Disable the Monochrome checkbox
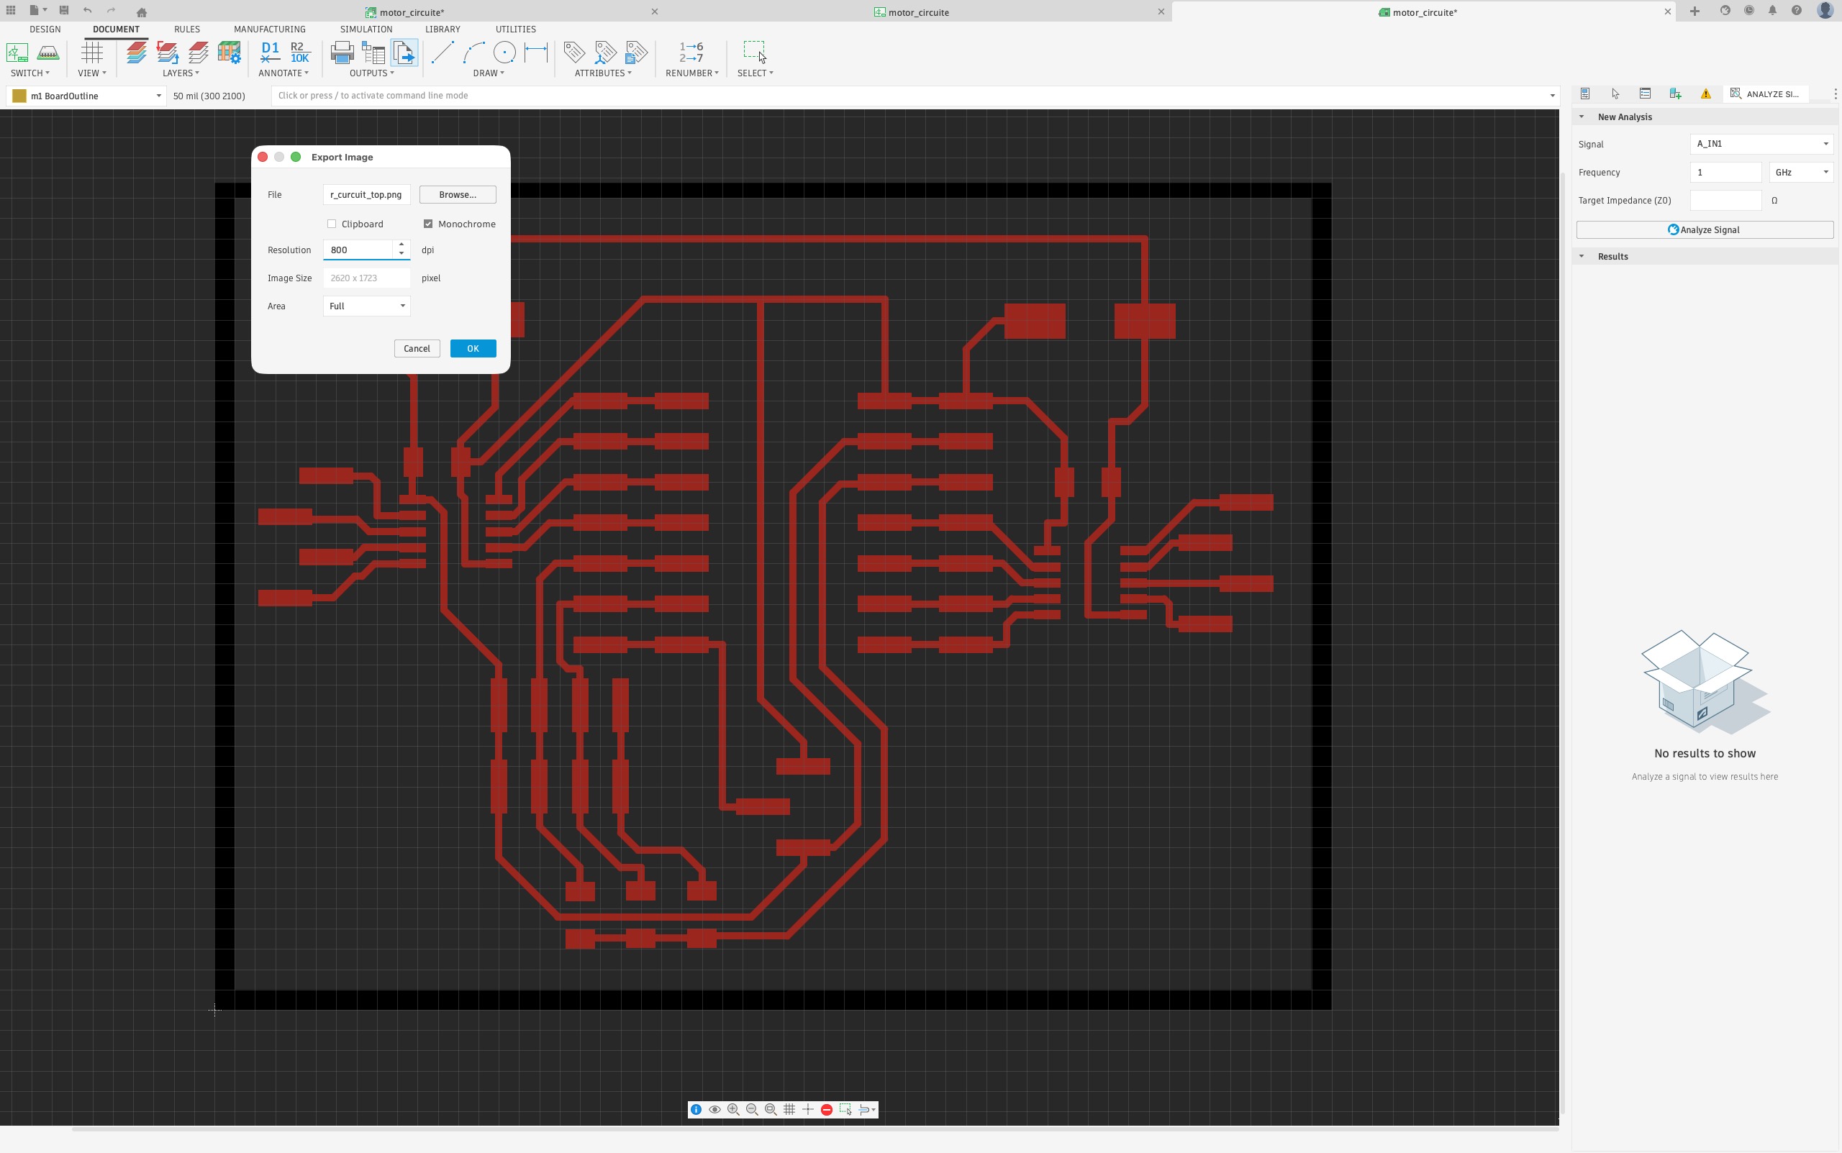The width and height of the screenshot is (1842, 1153). coord(427,224)
